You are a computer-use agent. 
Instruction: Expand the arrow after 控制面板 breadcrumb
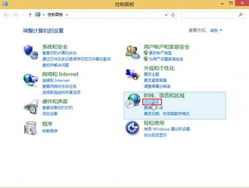tap(67, 15)
